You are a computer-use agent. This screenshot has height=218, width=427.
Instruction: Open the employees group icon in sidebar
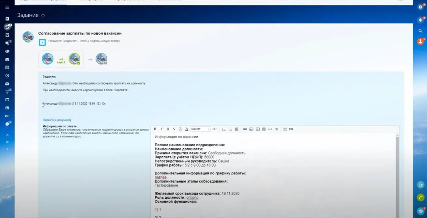7,51
